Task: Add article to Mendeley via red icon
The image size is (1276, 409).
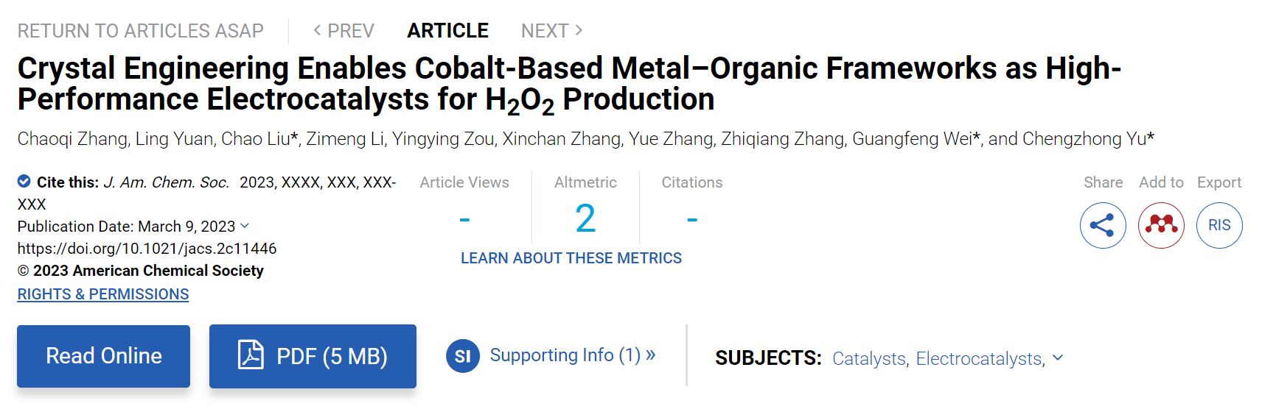Action: point(1161,225)
